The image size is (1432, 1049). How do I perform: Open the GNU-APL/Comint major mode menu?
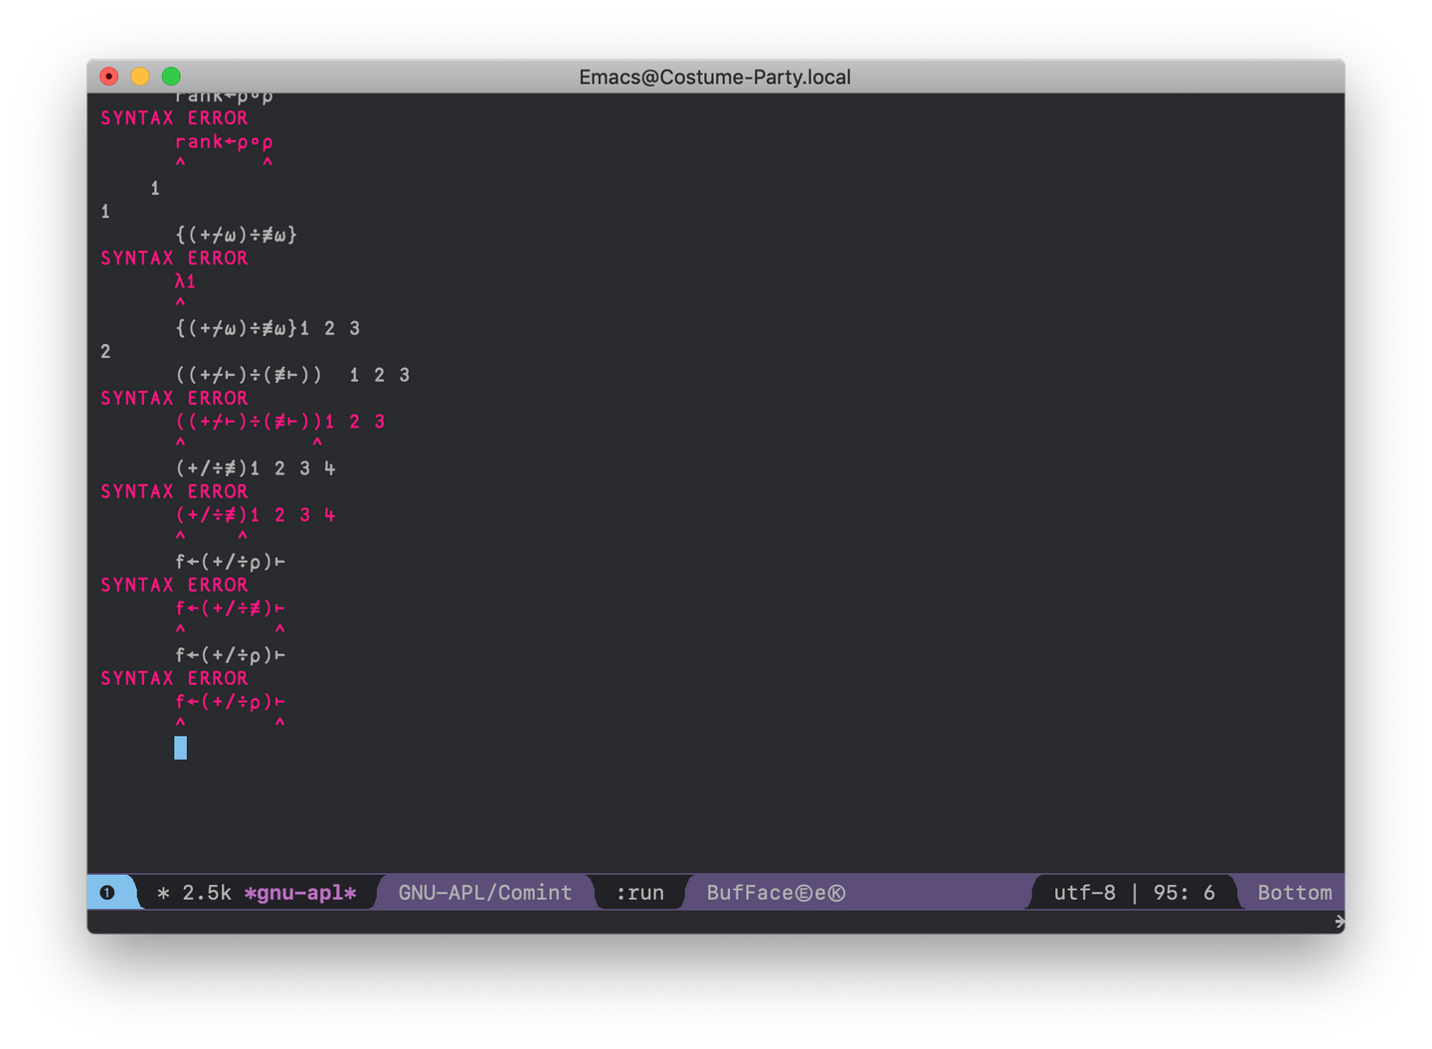click(485, 892)
